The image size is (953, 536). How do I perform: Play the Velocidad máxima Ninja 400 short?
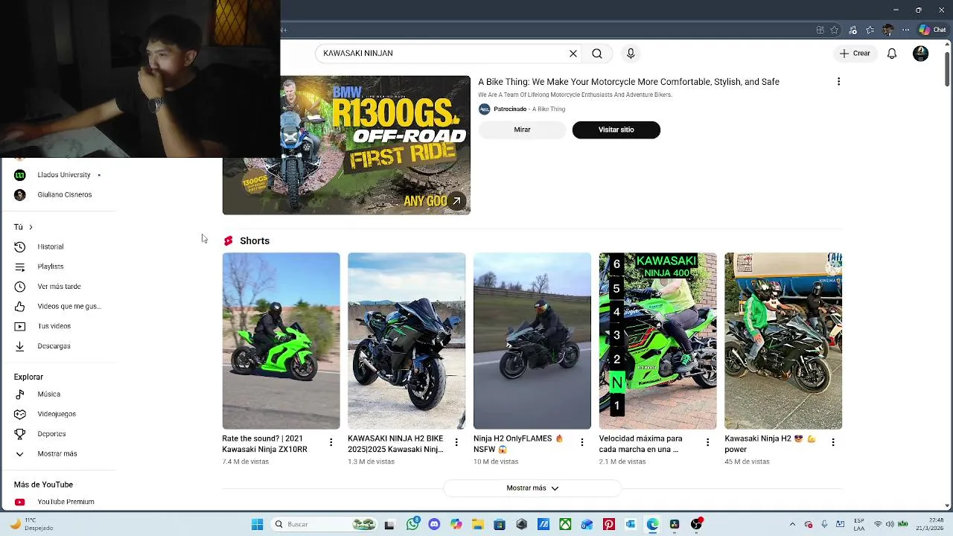(658, 341)
